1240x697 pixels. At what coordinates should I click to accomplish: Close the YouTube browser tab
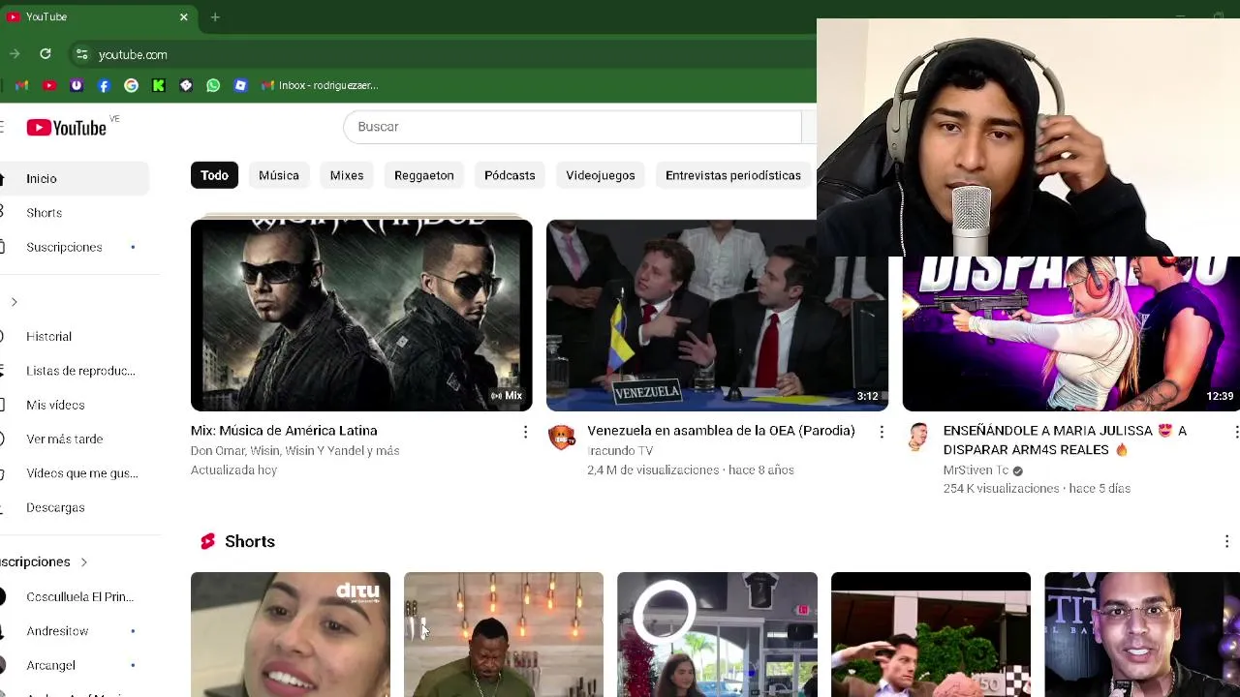click(183, 16)
